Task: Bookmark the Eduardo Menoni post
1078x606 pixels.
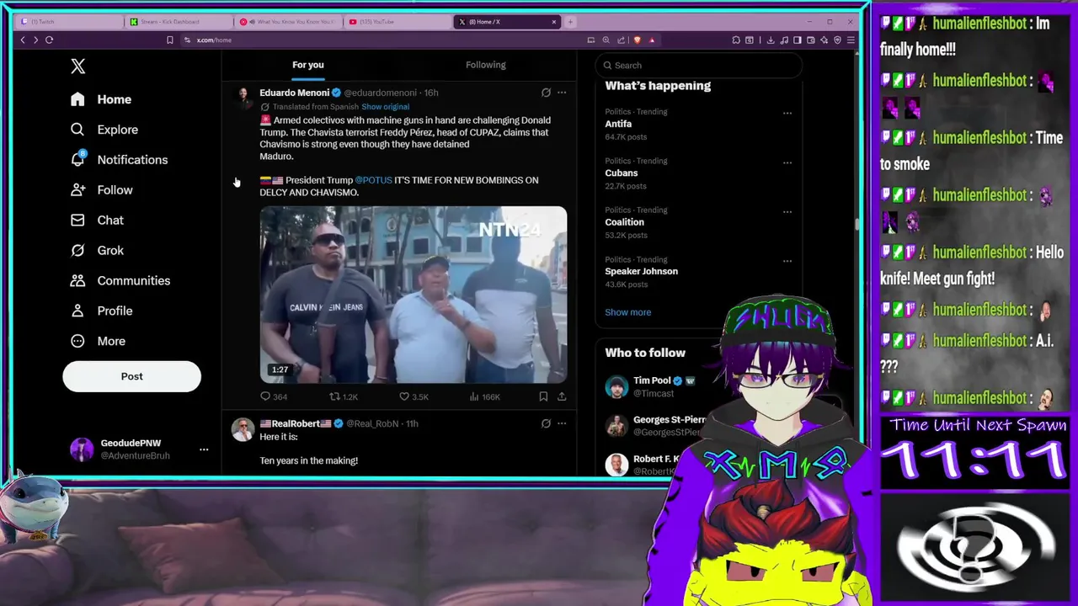Action: pyautogui.click(x=543, y=396)
